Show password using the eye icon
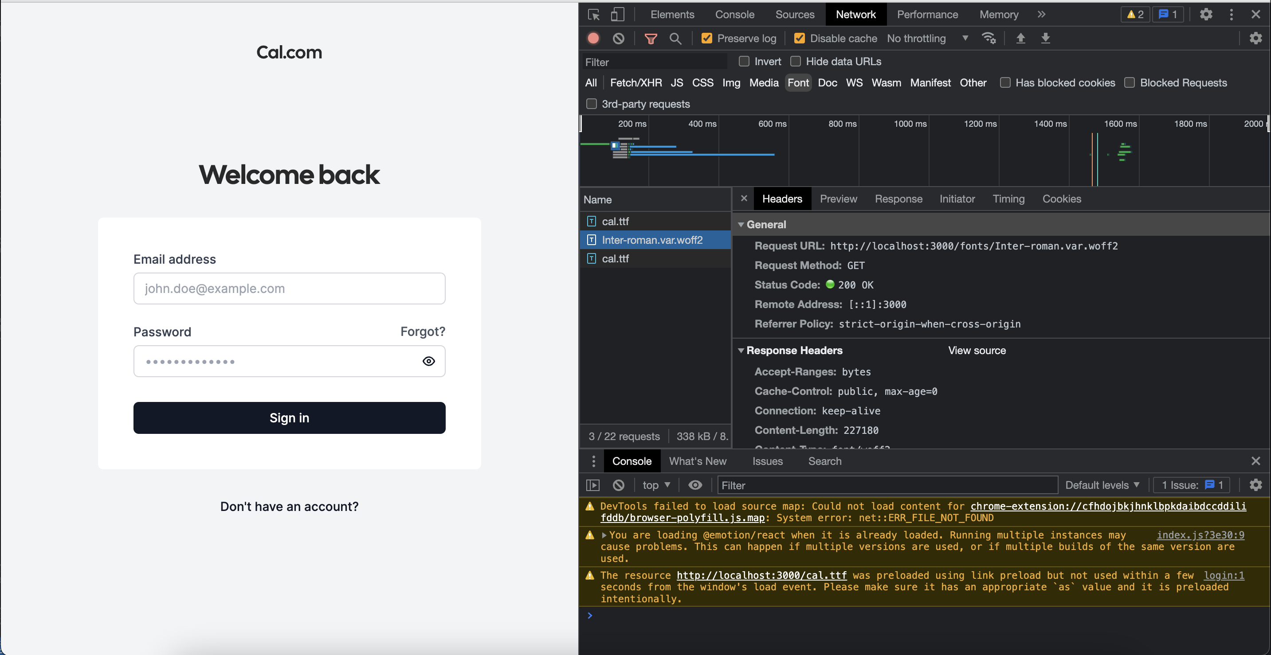The height and width of the screenshot is (655, 1271). click(428, 361)
